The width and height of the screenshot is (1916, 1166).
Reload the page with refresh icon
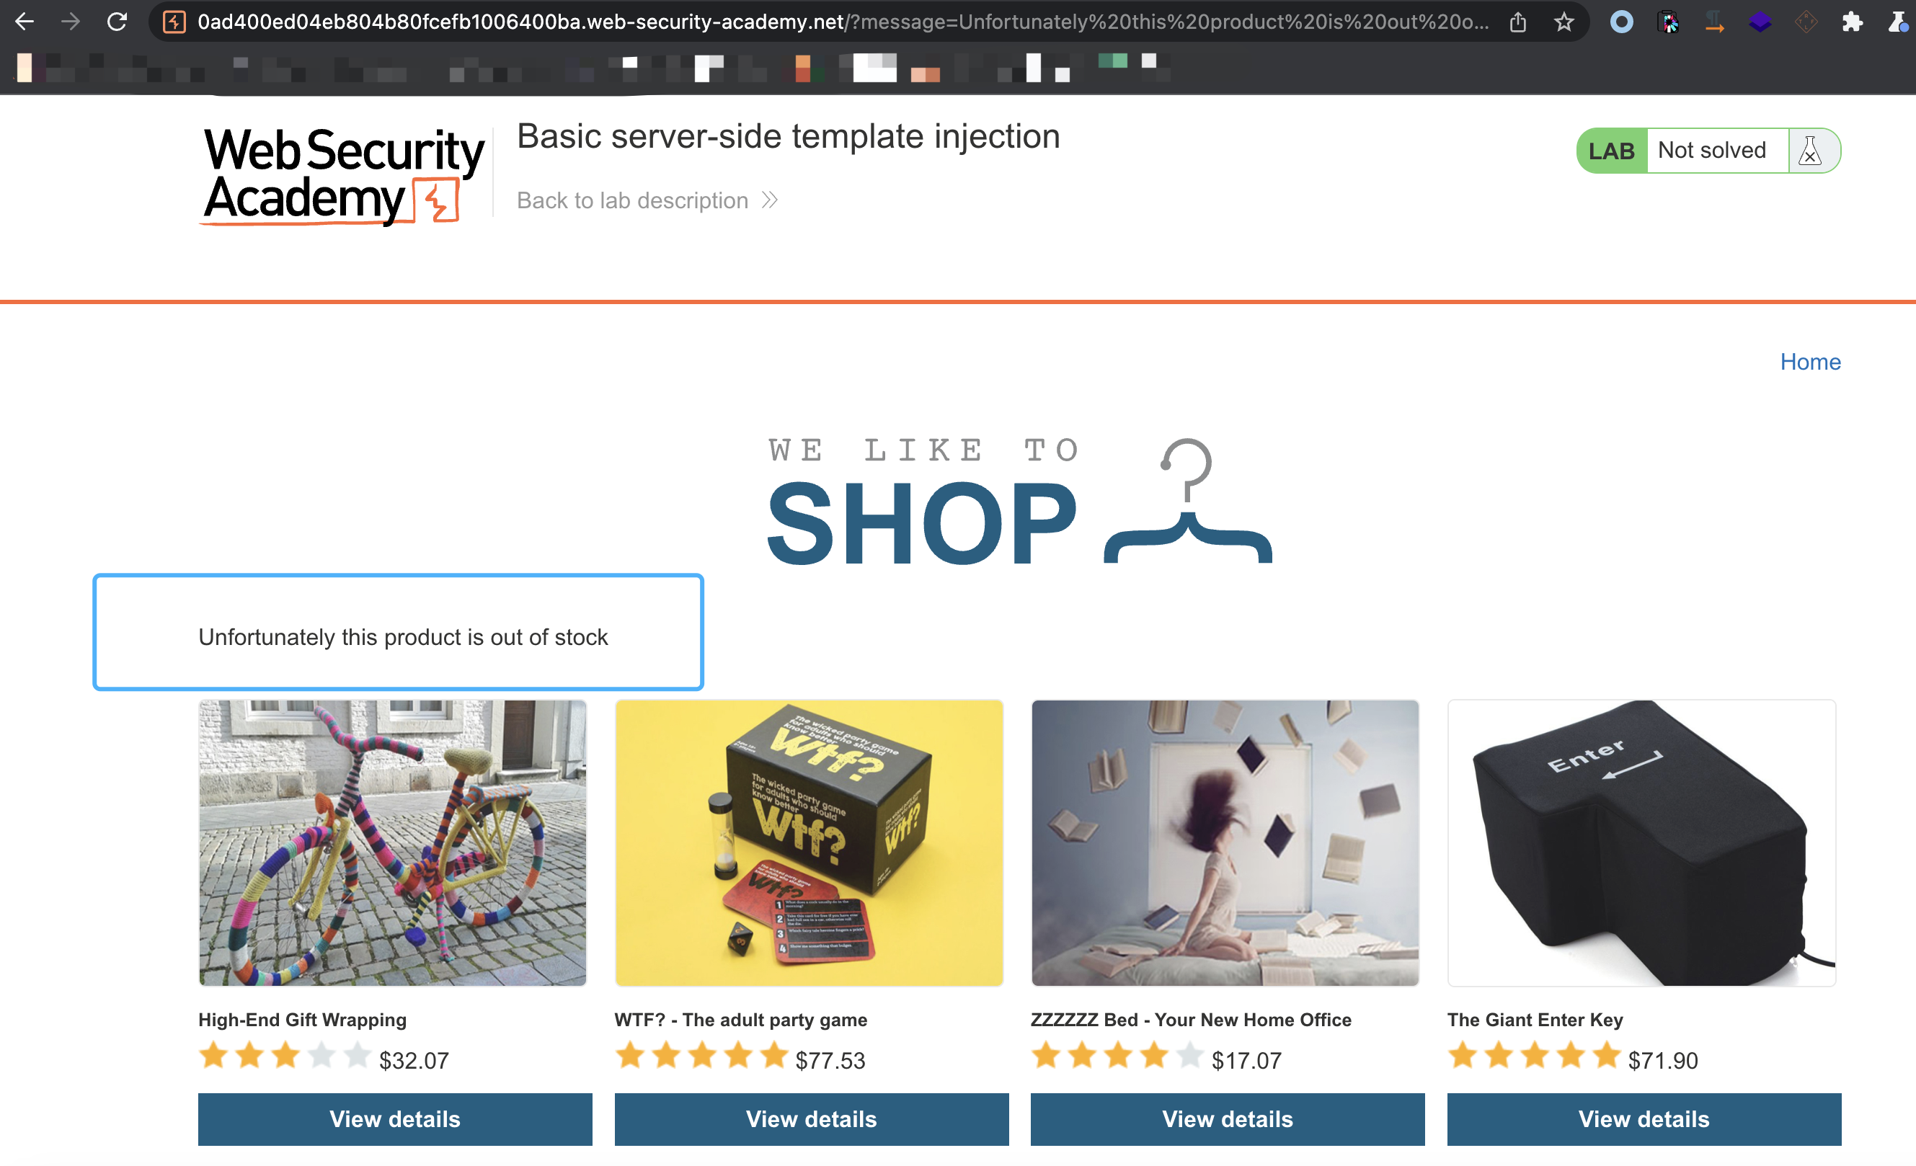tap(117, 22)
